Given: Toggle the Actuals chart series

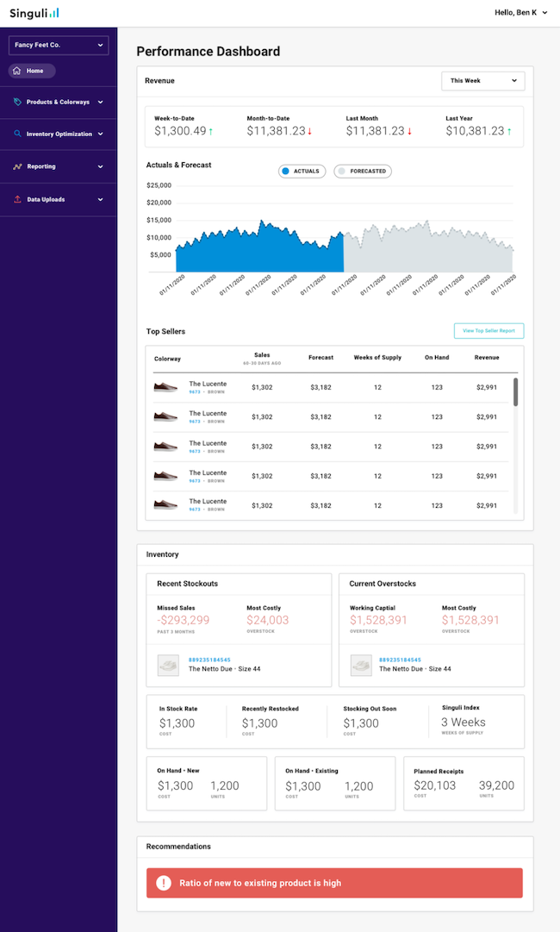Looking at the screenshot, I should coord(302,172).
